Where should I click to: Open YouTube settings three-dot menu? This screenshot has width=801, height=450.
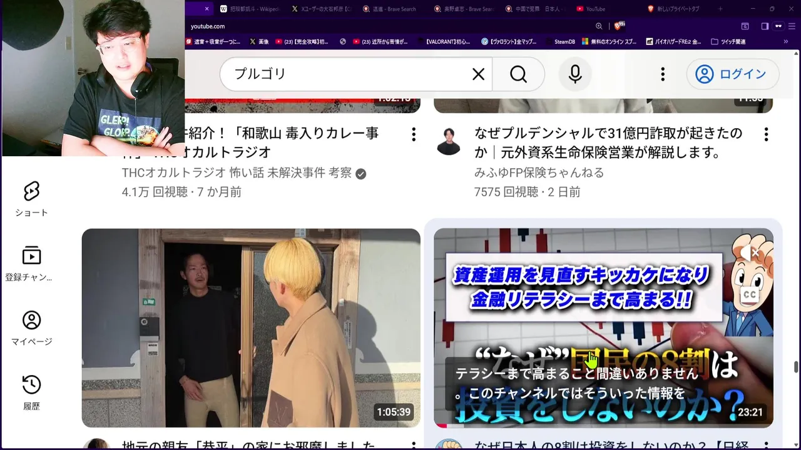pos(663,74)
